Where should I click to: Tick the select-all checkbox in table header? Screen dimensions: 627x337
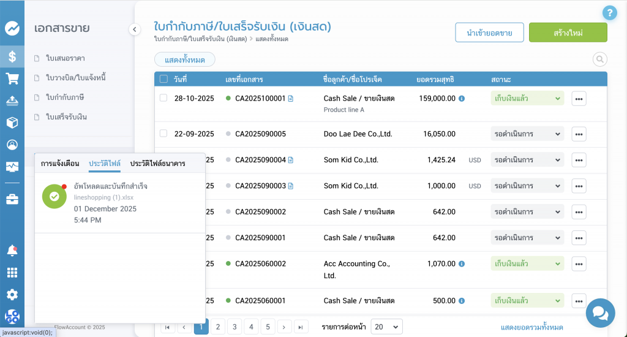[x=163, y=79]
